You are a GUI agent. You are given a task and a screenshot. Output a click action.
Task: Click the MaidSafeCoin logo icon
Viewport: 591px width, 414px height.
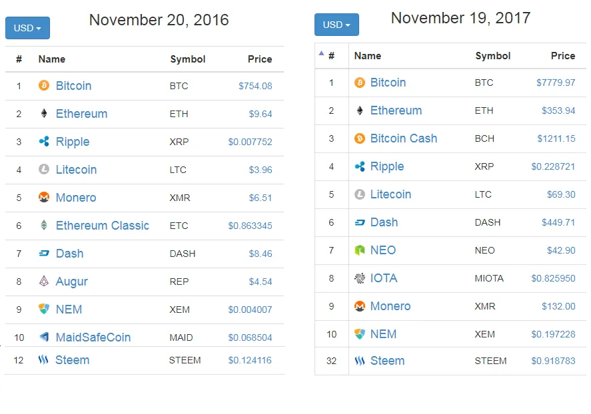(x=44, y=337)
